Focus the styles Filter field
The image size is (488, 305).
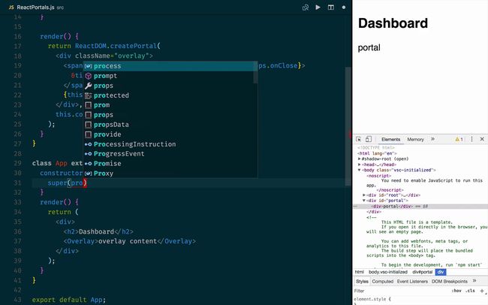(401, 291)
